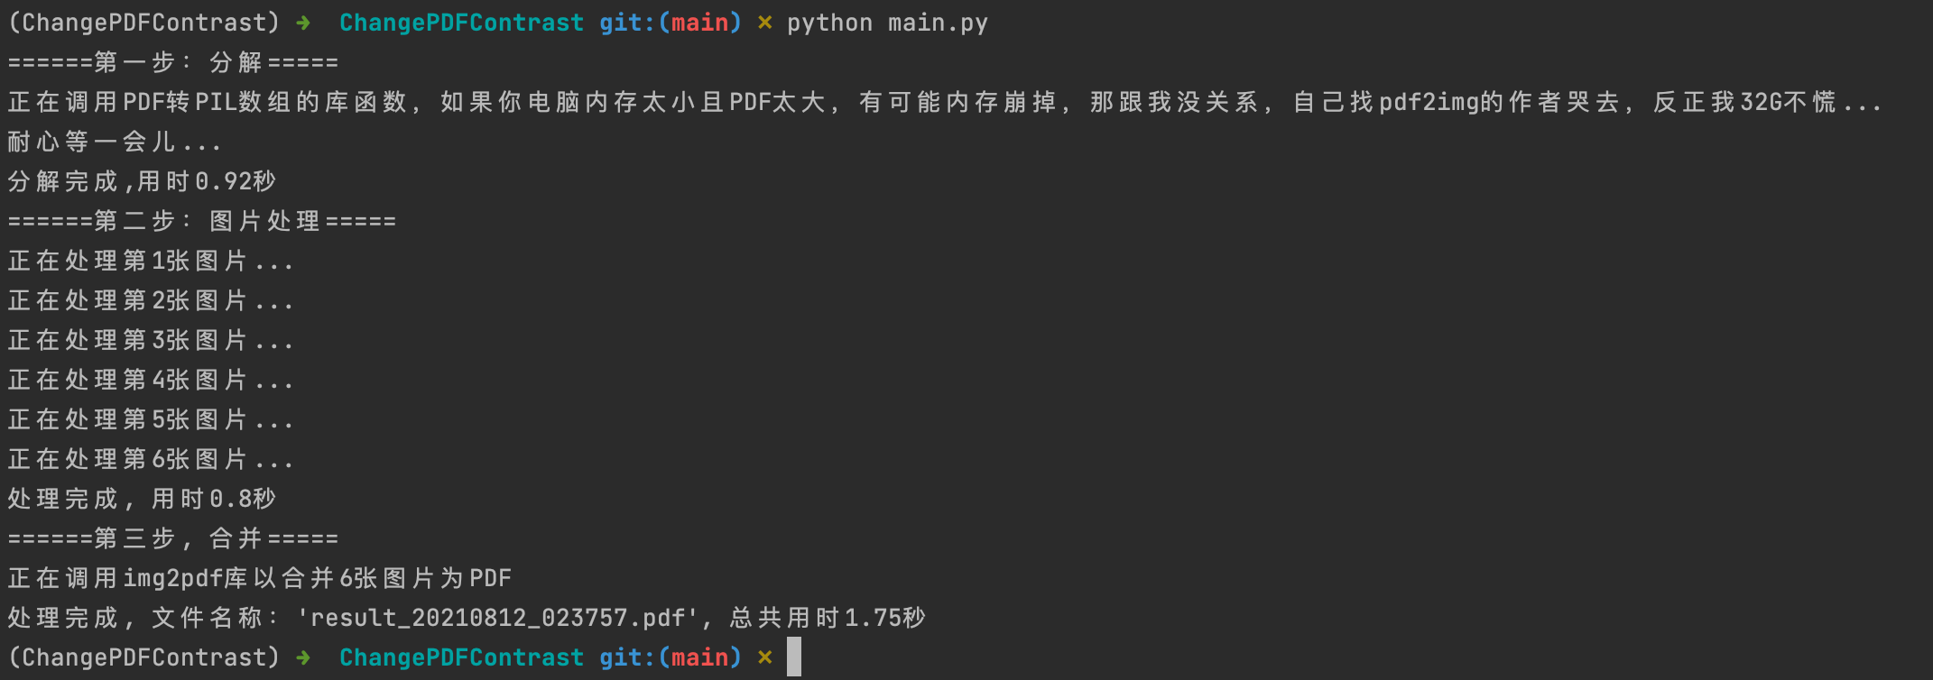Click the '分解完成,用时0.92秒' line
Screen dimensions: 1933x680
pos(142,182)
